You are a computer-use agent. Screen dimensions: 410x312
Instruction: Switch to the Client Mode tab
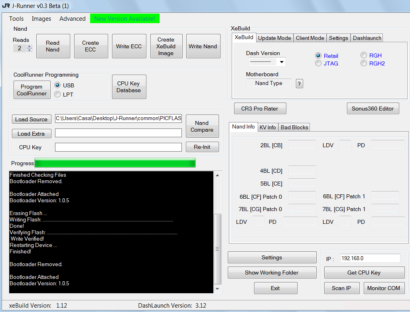(310, 38)
